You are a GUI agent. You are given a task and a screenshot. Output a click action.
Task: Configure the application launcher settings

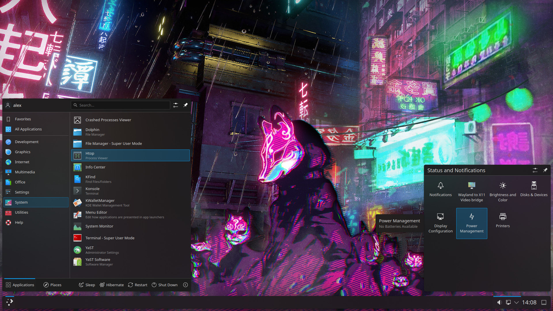[176, 105]
